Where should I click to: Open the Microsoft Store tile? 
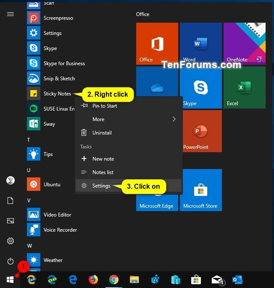tap(202, 190)
